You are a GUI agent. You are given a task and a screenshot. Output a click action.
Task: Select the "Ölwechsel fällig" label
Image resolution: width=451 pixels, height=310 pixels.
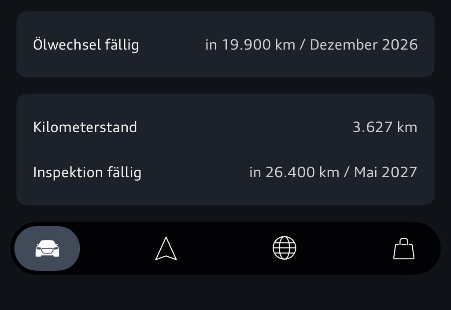(x=86, y=45)
